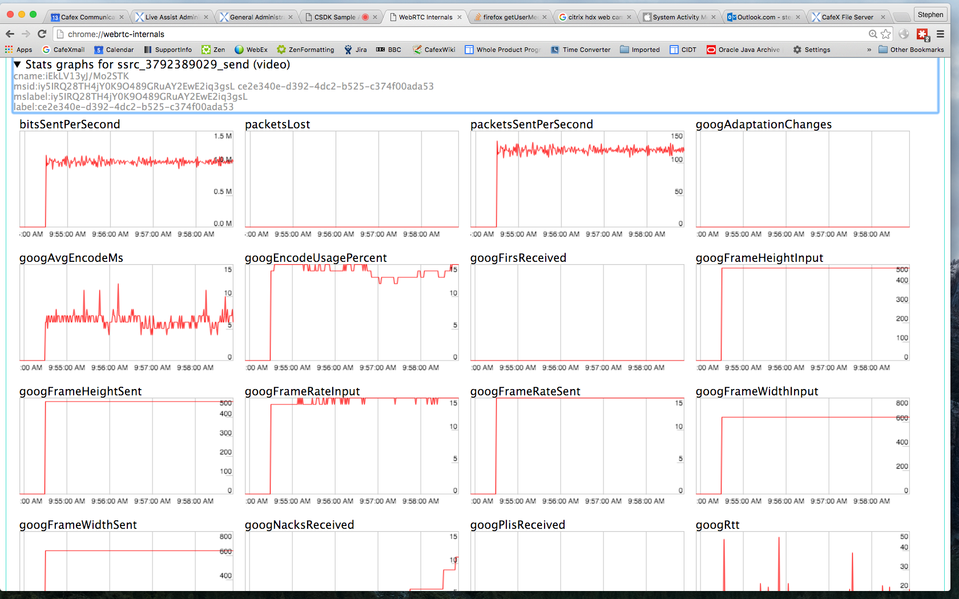Click the red extension icon in toolbar
Viewport: 959px width, 599px height.
pos(922,34)
